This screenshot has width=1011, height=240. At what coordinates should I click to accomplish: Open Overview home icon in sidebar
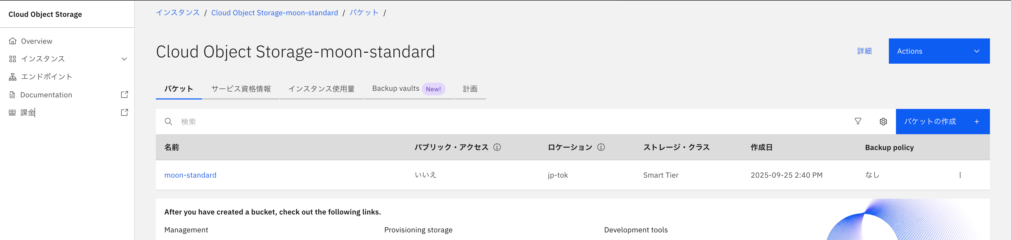pyautogui.click(x=13, y=41)
